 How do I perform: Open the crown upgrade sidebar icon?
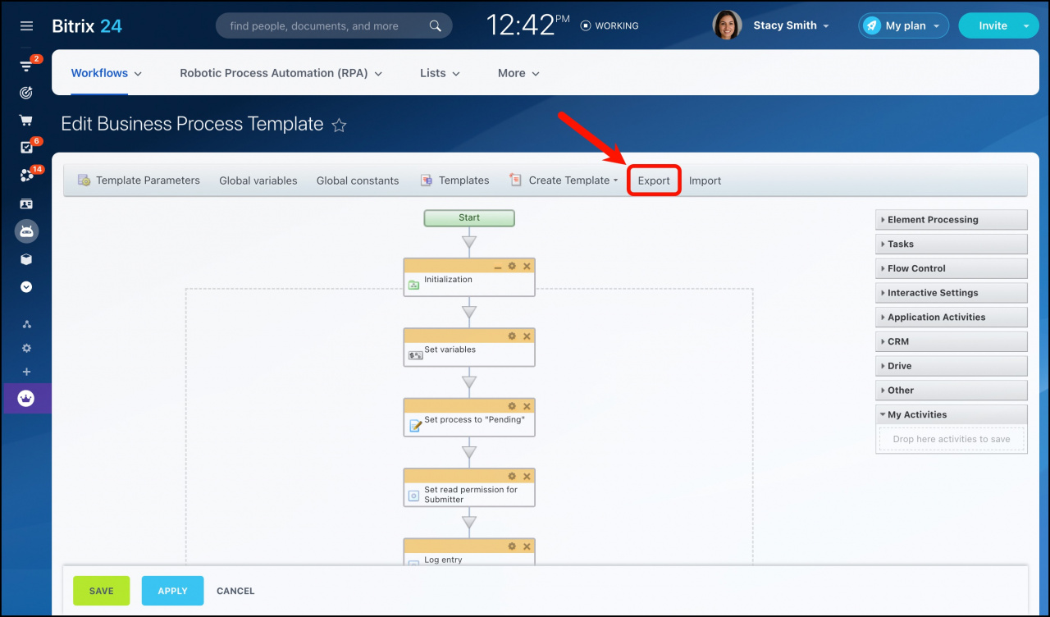(x=26, y=399)
